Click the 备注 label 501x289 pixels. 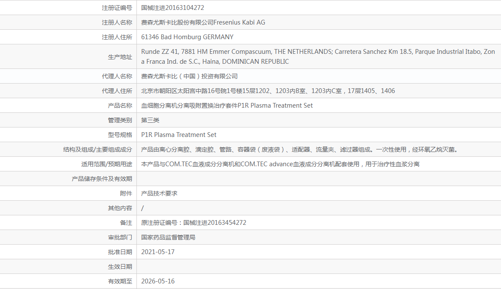coord(126,223)
